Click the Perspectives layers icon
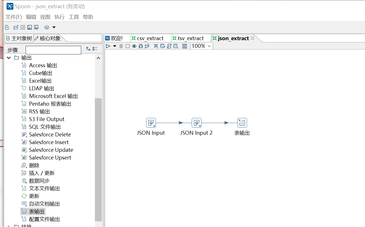The width and height of the screenshot is (365, 227). click(x=47, y=27)
